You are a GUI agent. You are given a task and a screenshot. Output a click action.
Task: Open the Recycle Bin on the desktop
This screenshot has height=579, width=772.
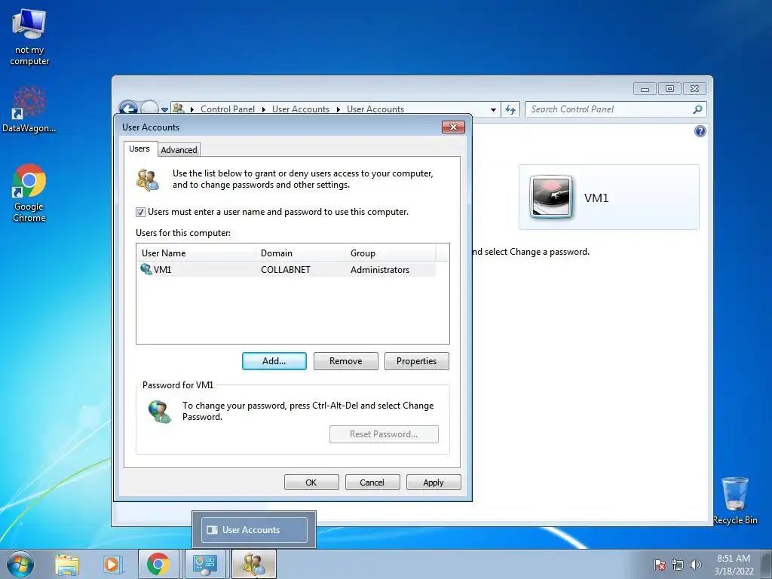click(x=735, y=501)
